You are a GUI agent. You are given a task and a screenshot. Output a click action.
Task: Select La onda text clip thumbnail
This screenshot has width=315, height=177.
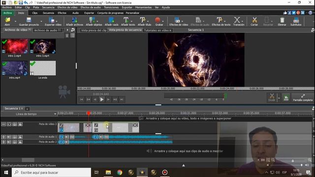pos(43,68)
